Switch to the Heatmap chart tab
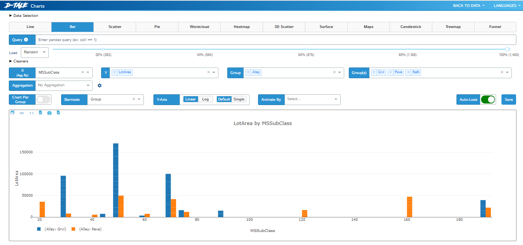 pos(242,27)
